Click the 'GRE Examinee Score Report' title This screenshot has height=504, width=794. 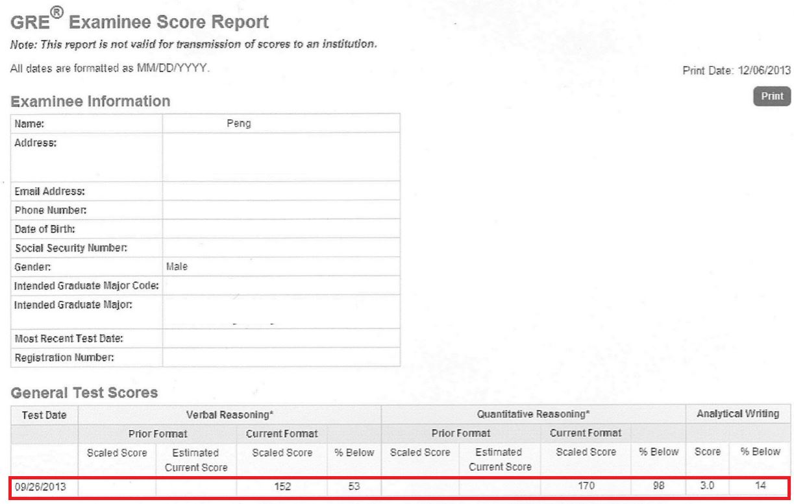(x=139, y=22)
